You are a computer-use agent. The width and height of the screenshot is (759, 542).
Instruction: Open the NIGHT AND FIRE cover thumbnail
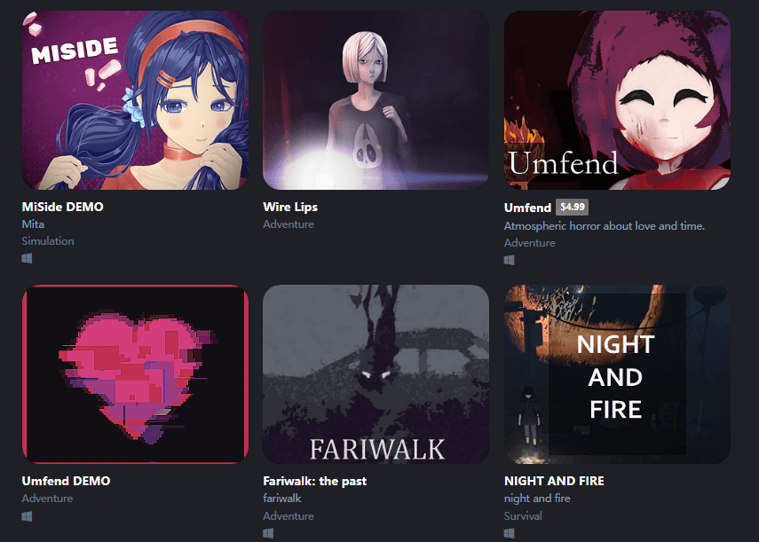[x=617, y=374]
